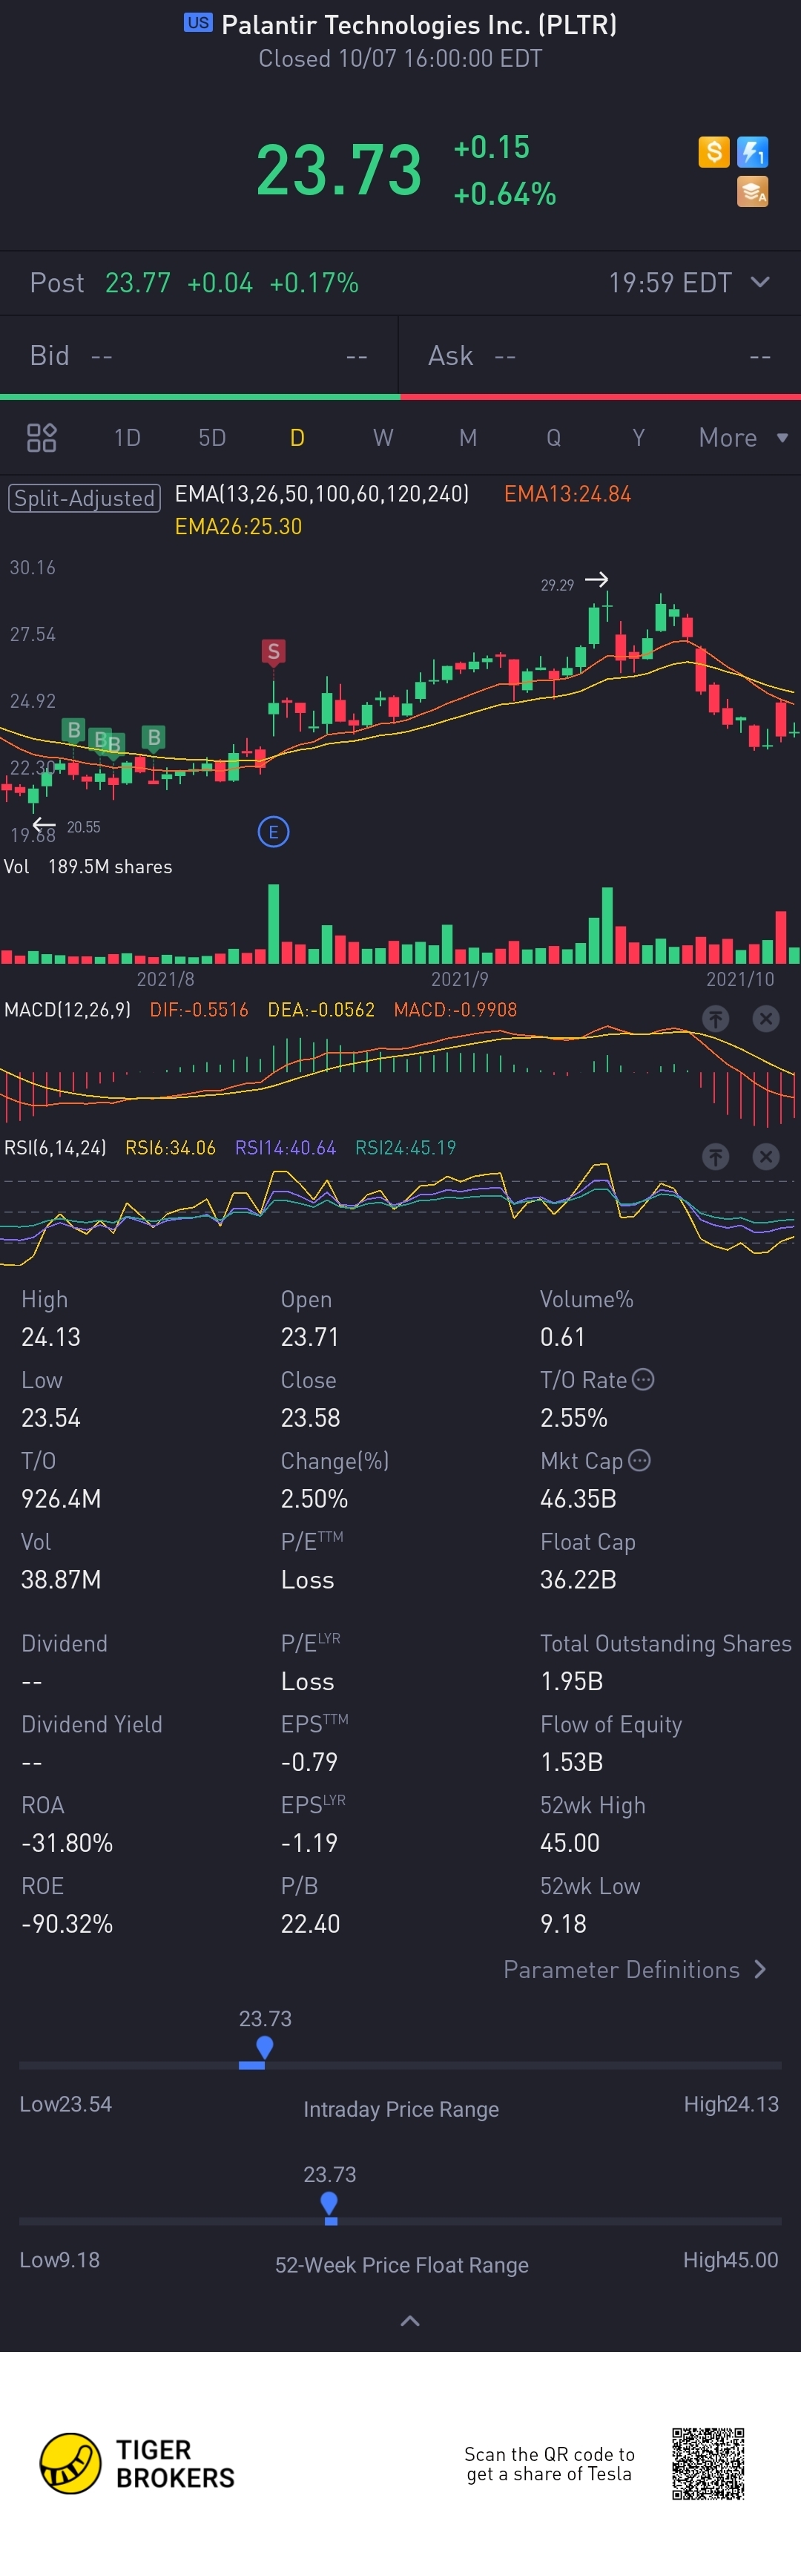Click the first green B buy marker

(x=73, y=730)
